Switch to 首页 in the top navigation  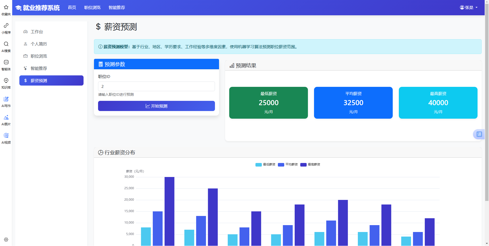click(72, 7)
